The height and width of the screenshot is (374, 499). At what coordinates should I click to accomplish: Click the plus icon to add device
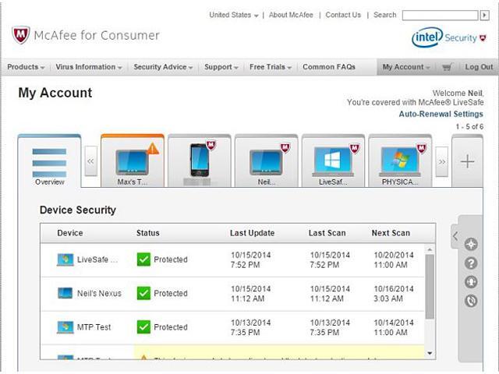pyautogui.click(x=467, y=161)
